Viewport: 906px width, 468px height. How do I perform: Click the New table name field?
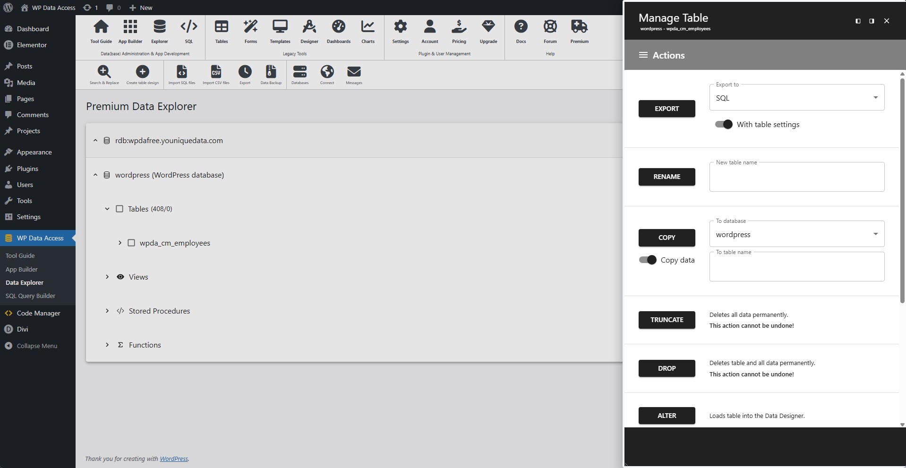click(796, 178)
